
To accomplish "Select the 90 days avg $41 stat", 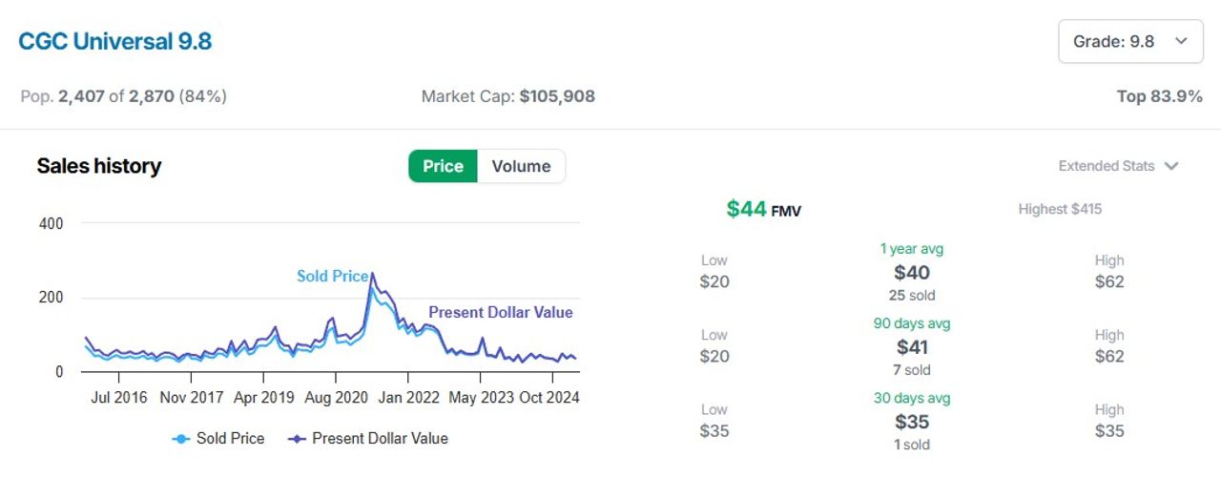I will click(912, 346).
